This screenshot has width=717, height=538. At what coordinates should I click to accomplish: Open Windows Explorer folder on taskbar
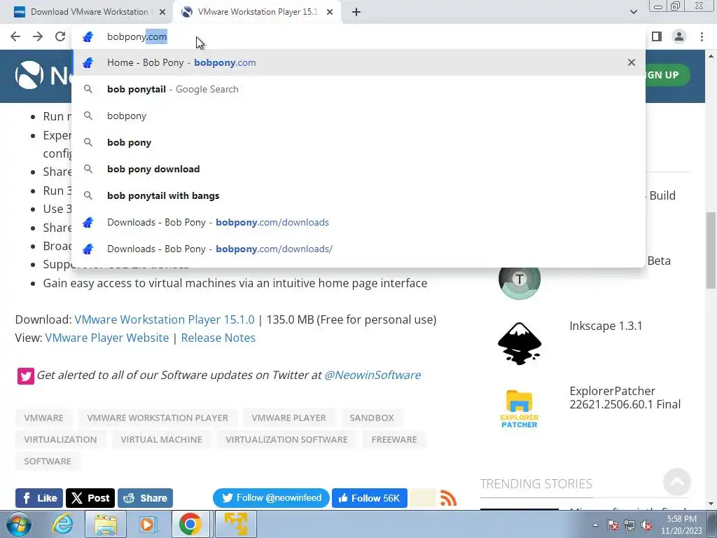pyautogui.click(x=106, y=524)
